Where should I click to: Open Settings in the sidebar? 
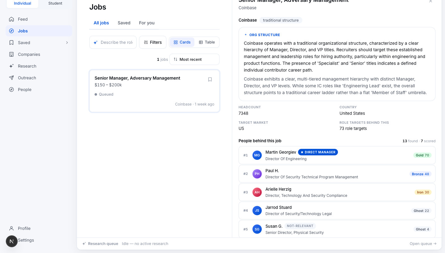point(26,240)
